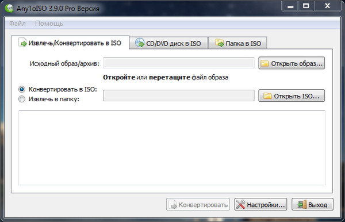The height and width of the screenshot is (222, 345).
Task: Open the Файл menu
Action: point(18,24)
